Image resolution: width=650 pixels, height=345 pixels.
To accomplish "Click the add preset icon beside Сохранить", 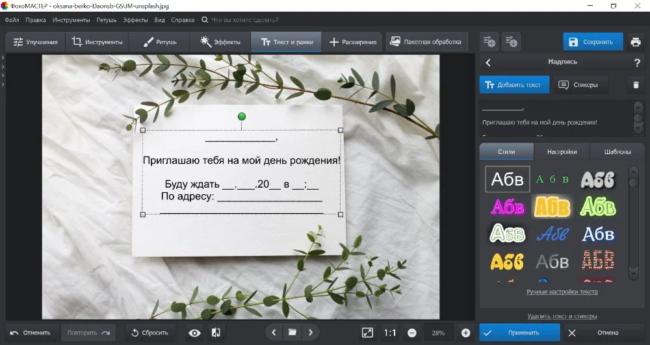I will tap(489, 42).
